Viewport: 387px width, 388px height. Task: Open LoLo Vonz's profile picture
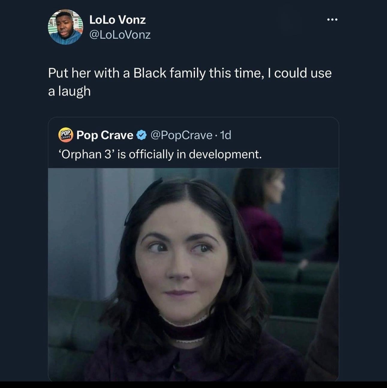(x=65, y=27)
